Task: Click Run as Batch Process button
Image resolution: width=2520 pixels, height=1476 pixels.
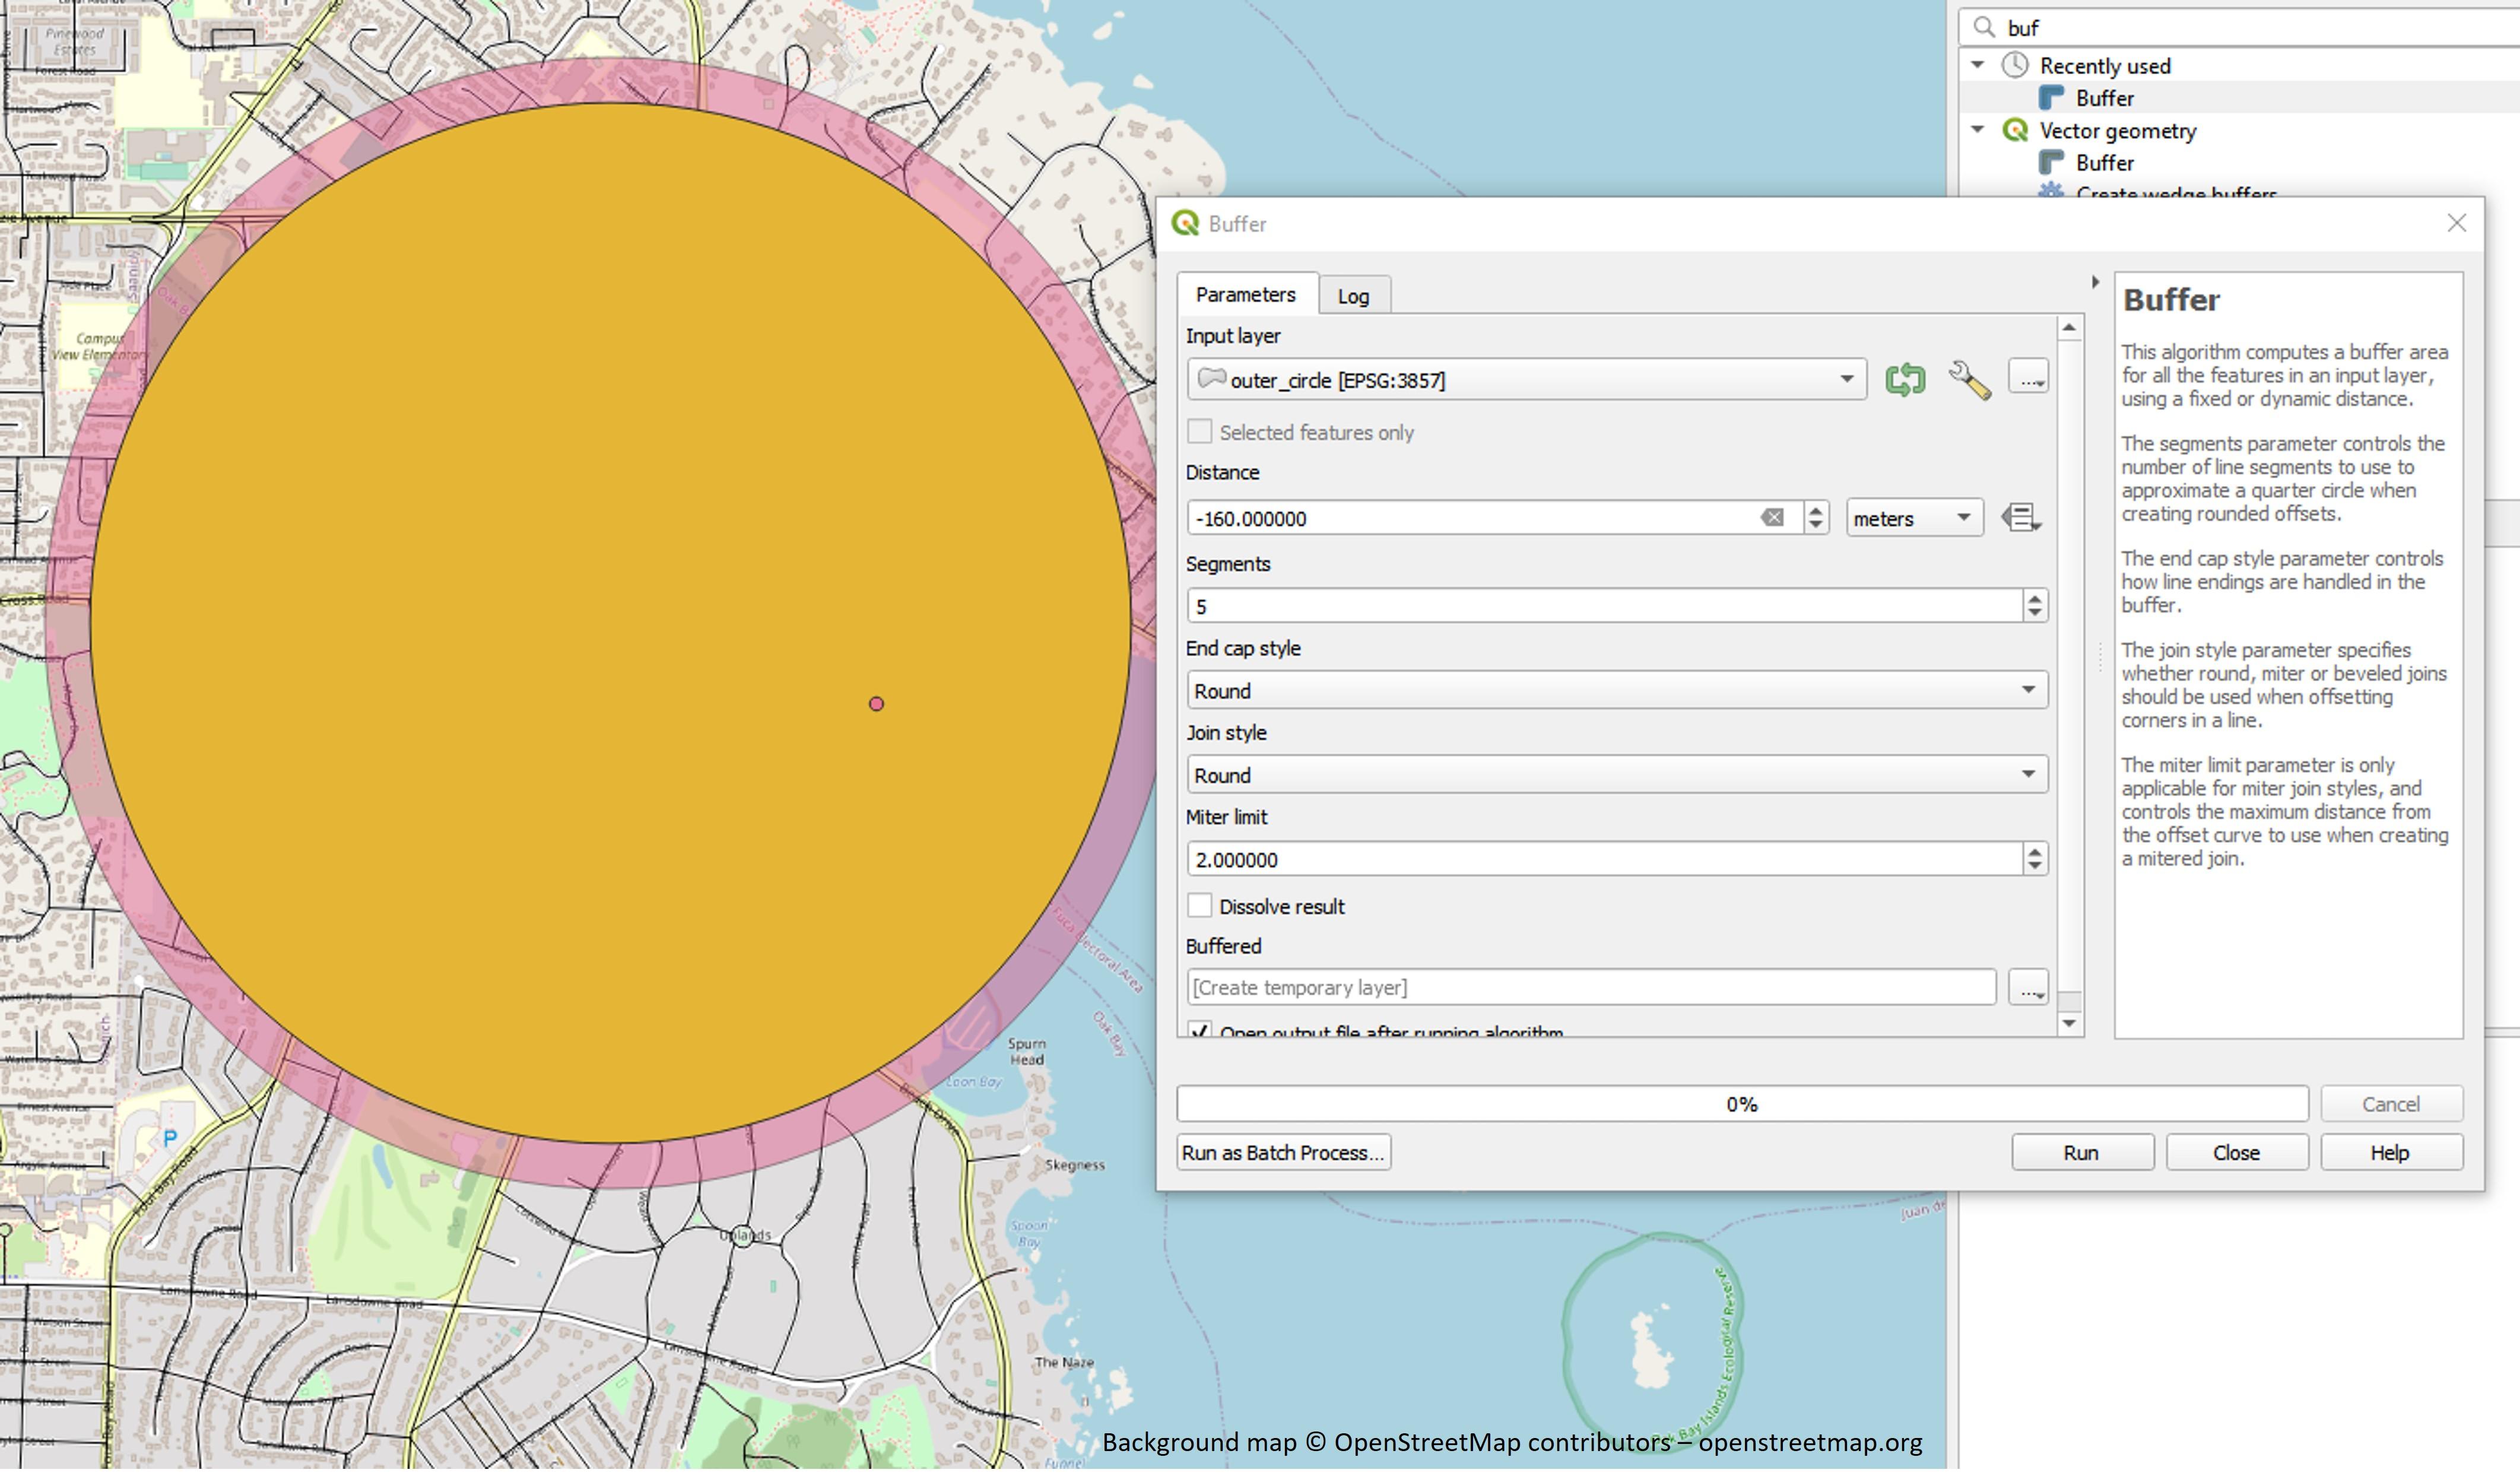Action: pyautogui.click(x=1283, y=1153)
